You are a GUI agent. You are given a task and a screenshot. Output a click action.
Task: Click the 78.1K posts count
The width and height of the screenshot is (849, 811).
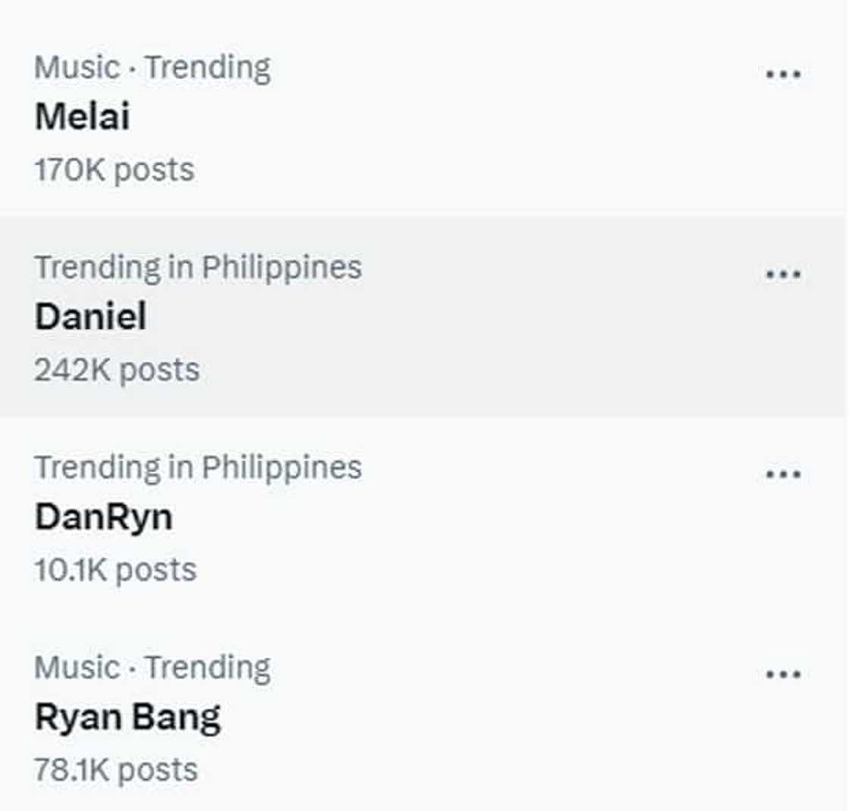116,769
